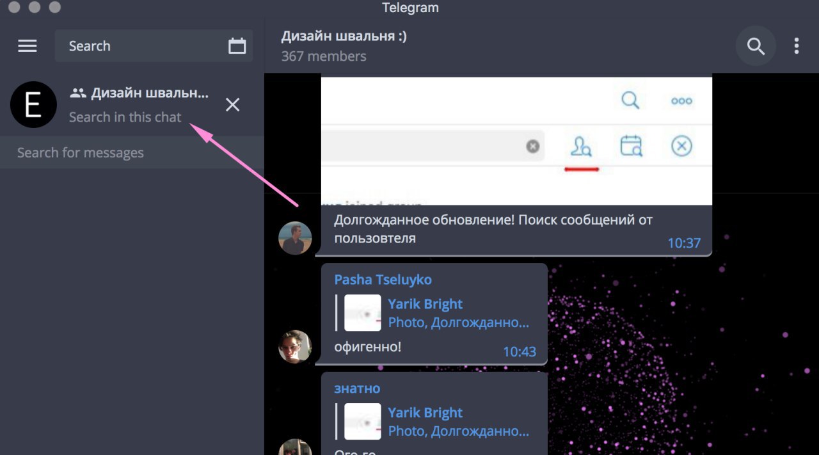Click the Search in this chat label

point(125,117)
